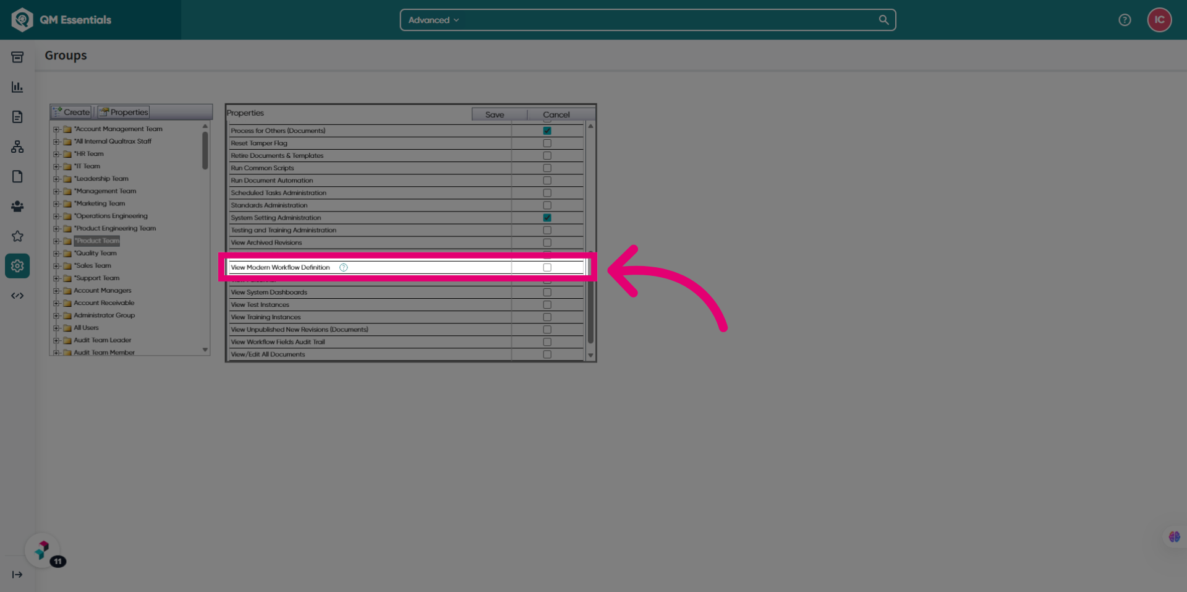Check View/Edit All Documents box
This screenshot has width=1187, height=592.
pyautogui.click(x=547, y=354)
